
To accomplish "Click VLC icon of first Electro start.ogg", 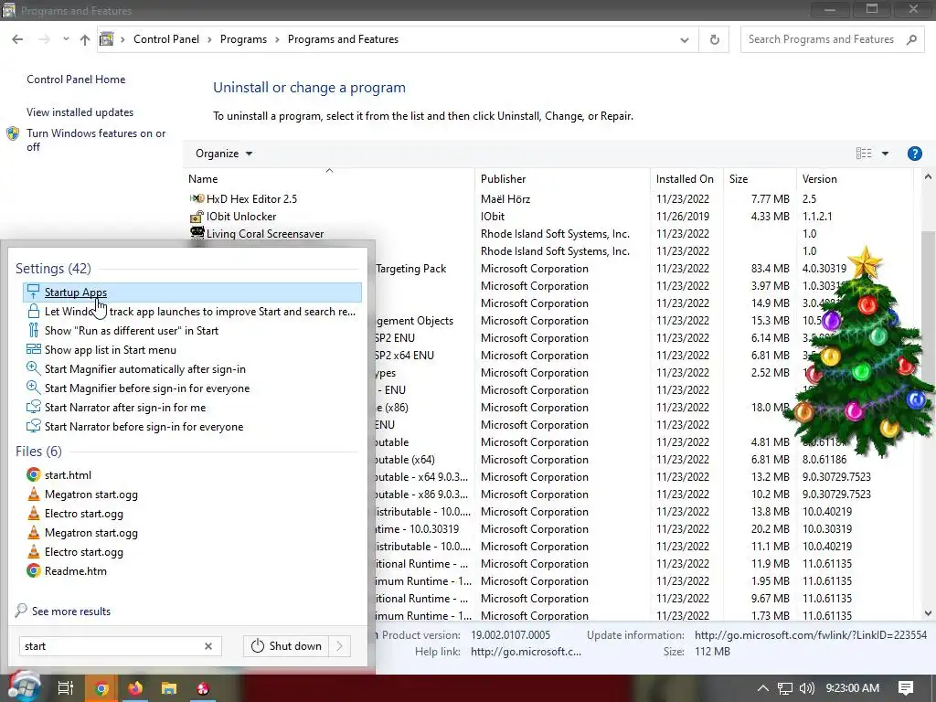I will click(34, 514).
